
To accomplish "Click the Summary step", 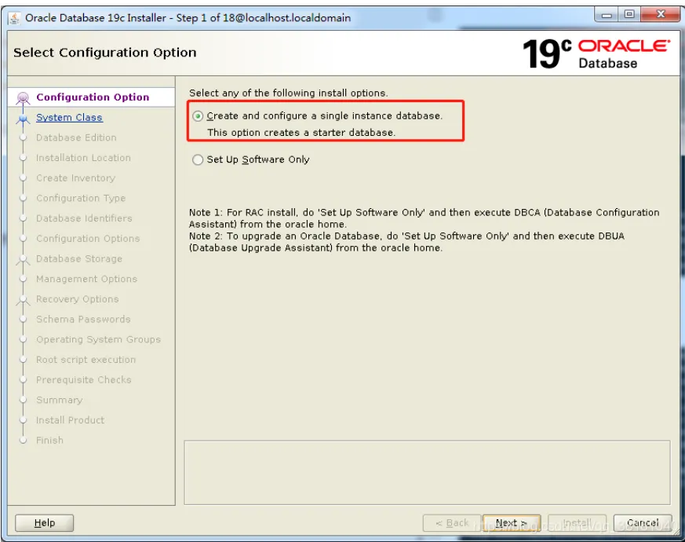I will click(x=59, y=400).
